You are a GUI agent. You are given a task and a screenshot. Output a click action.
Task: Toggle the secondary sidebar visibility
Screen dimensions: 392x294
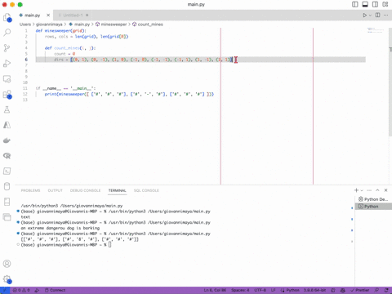coord(375,4)
